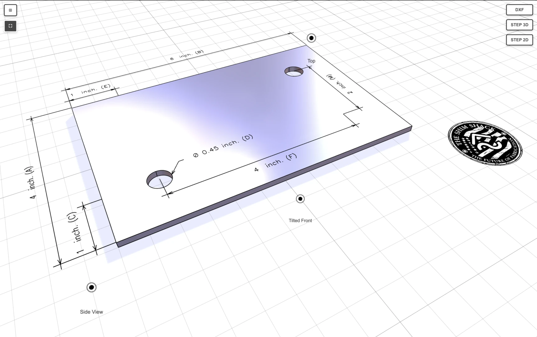Click the fullscreen view icon
Image resolution: width=537 pixels, height=337 pixels.
[10, 26]
